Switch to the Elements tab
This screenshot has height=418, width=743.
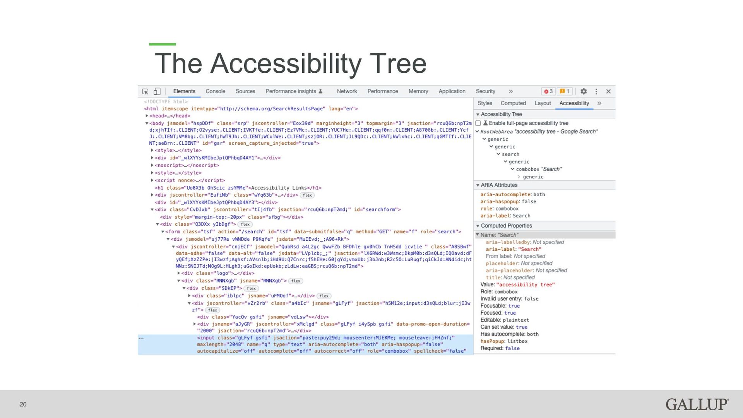click(x=184, y=91)
